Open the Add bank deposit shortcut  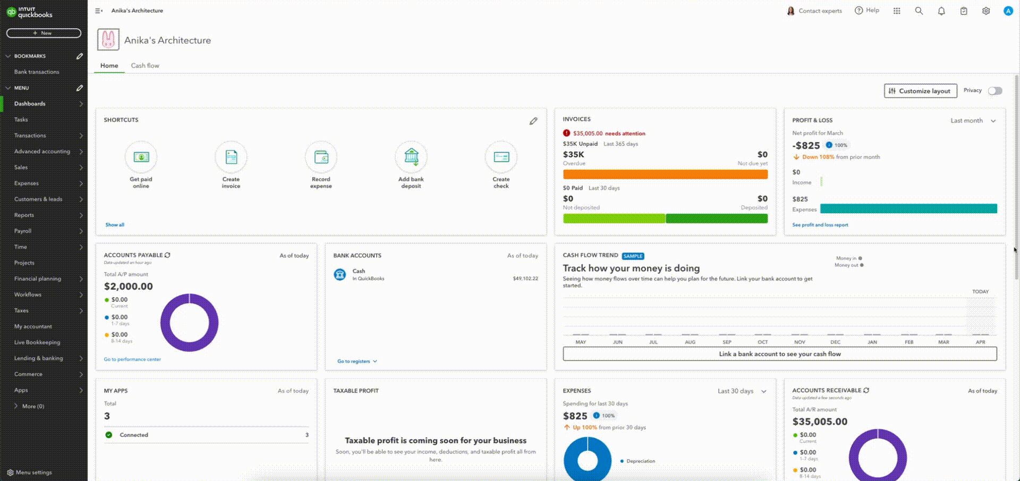411,157
